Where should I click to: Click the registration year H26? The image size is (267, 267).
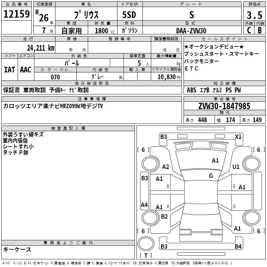pyautogui.click(x=42, y=15)
